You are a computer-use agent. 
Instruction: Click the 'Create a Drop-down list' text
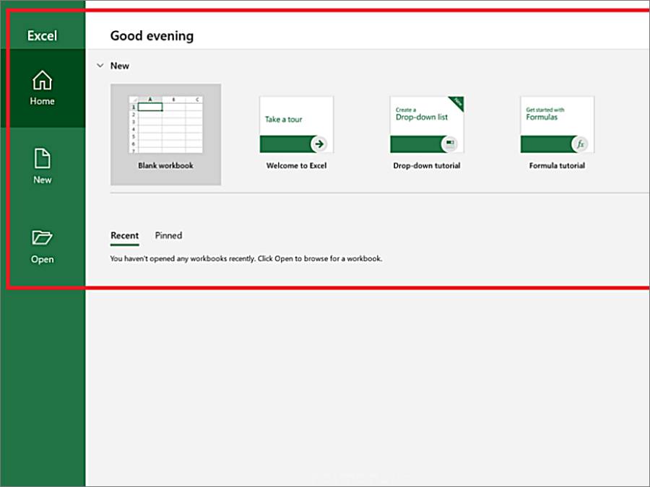(422, 114)
